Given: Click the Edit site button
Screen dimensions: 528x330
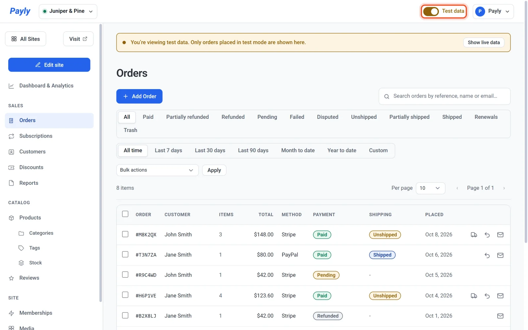Looking at the screenshot, I should (x=49, y=65).
